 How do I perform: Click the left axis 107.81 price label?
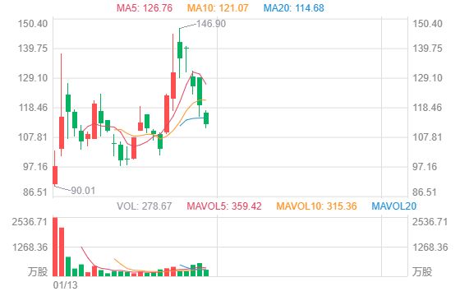33,137
